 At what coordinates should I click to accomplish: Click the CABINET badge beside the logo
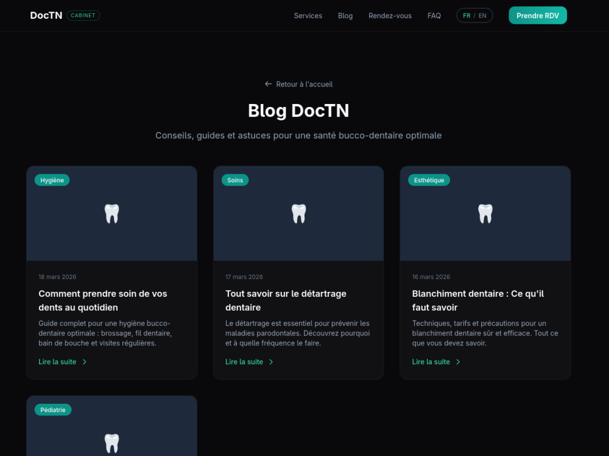(x=83, y=16)
